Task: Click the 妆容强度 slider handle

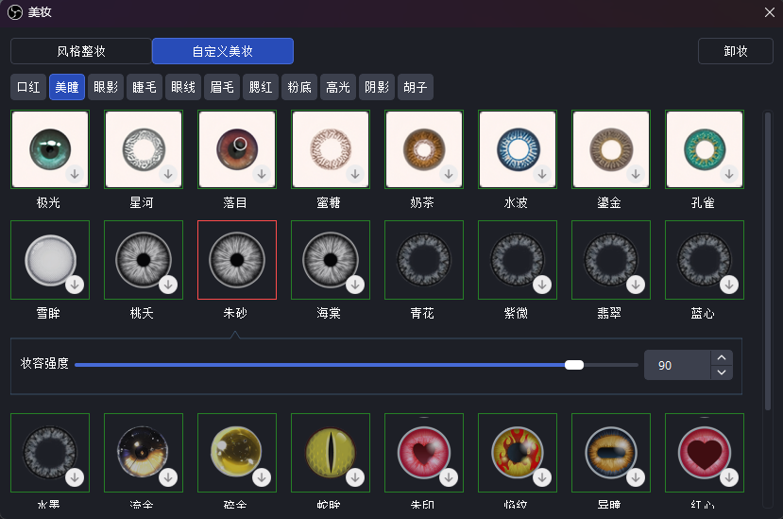Action: (574, 365)
